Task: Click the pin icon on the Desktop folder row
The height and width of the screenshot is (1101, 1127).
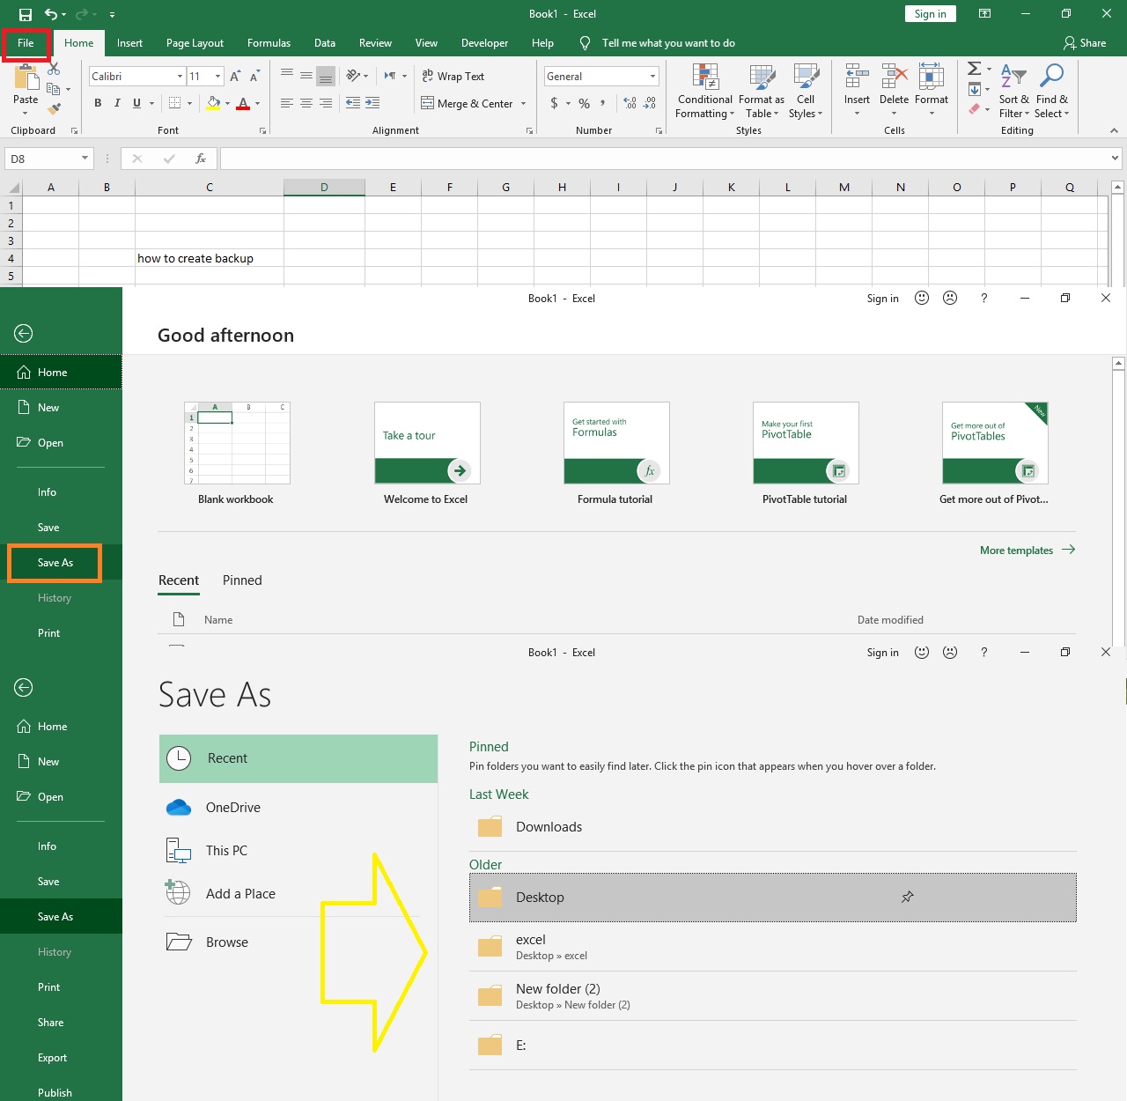Action: click(x=908, y=897)
